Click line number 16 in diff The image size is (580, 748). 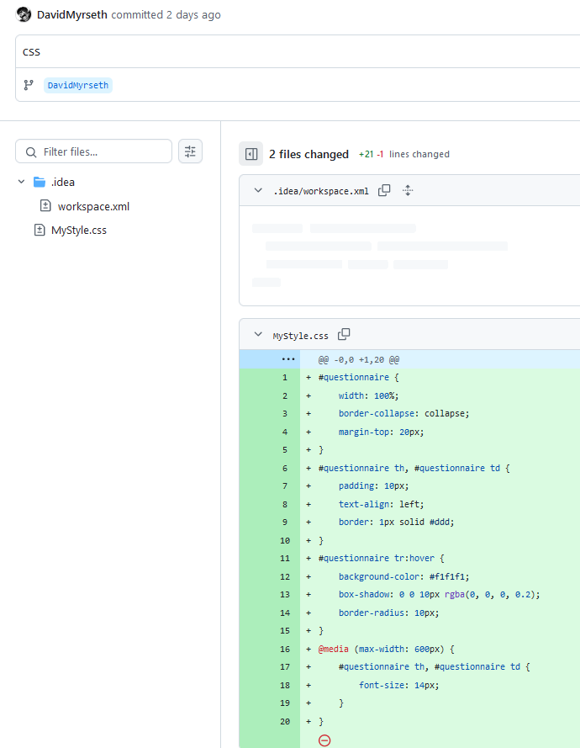point(285,650)
